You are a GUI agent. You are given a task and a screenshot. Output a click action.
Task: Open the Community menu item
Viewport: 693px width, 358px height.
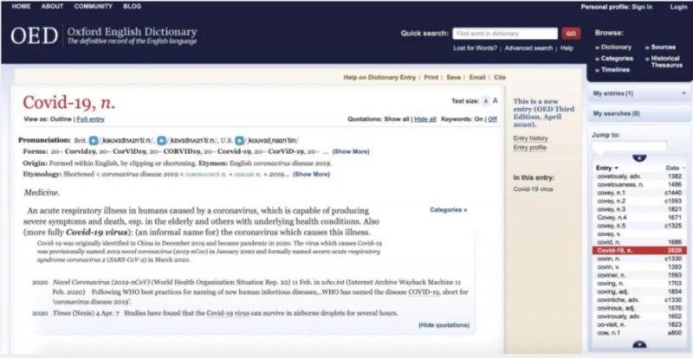coord(93,6)
